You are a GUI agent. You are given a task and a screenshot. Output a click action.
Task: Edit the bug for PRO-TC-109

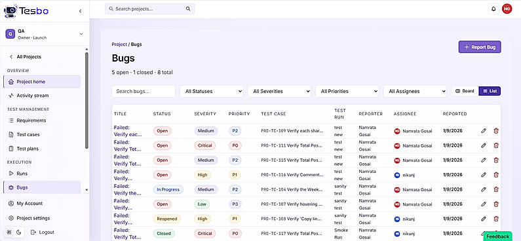pos(484,131)
